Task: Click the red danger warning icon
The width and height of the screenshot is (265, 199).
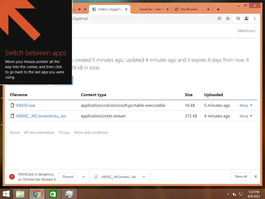Action: (x=12, y=177)
